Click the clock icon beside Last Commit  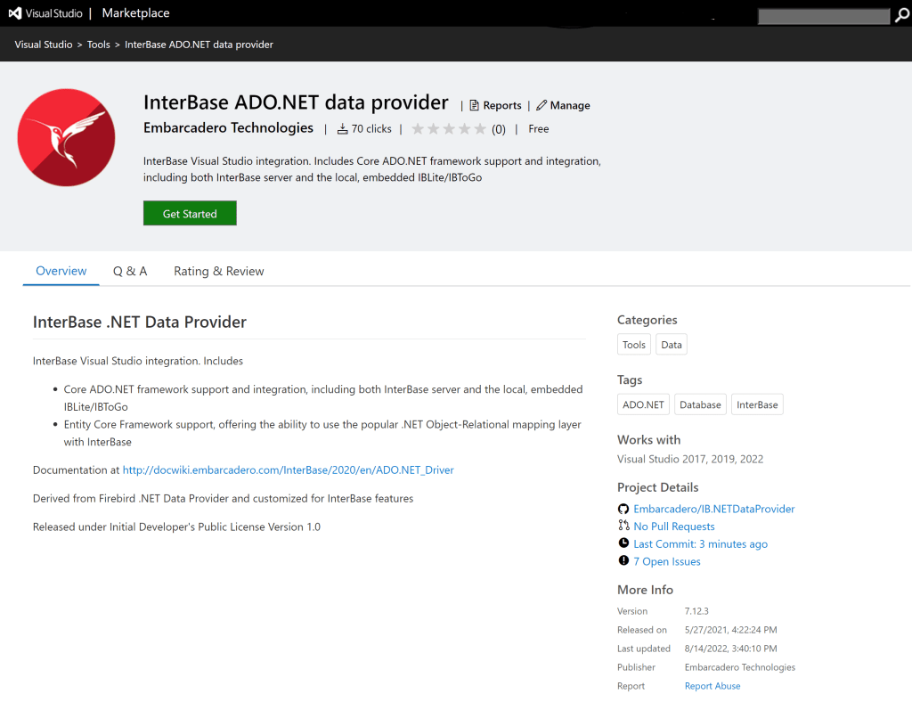[623, 543]
